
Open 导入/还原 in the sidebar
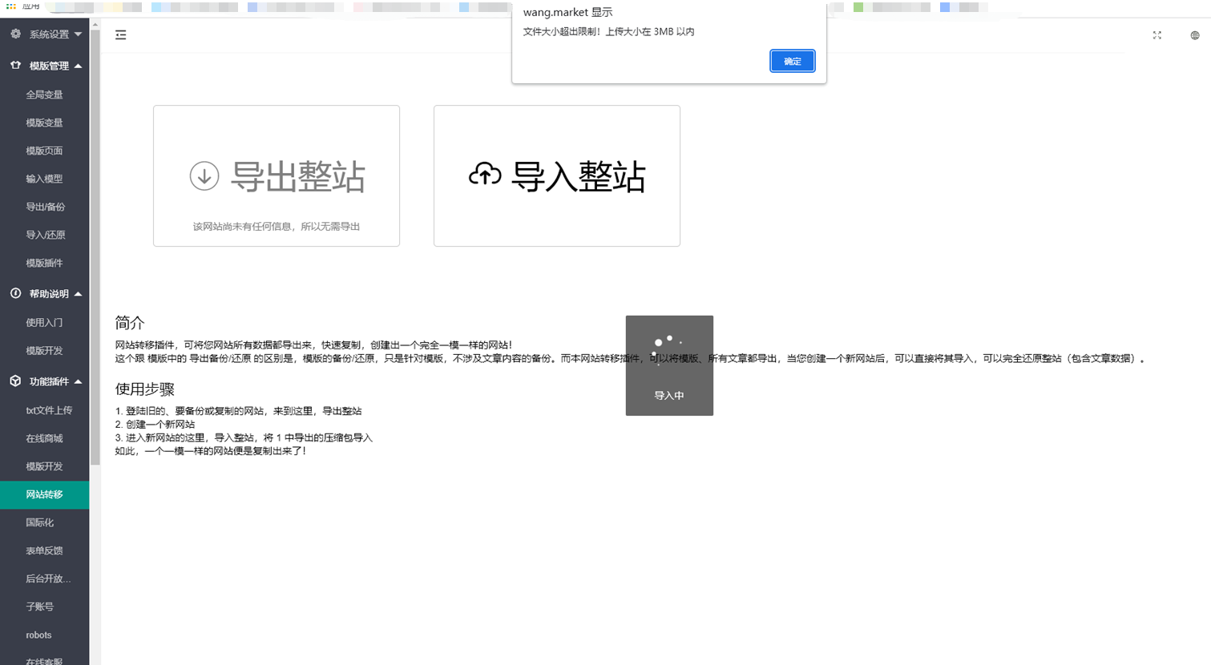point(45,235)
